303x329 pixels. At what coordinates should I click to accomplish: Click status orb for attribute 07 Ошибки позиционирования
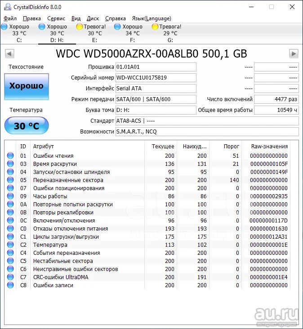point(10,188)
